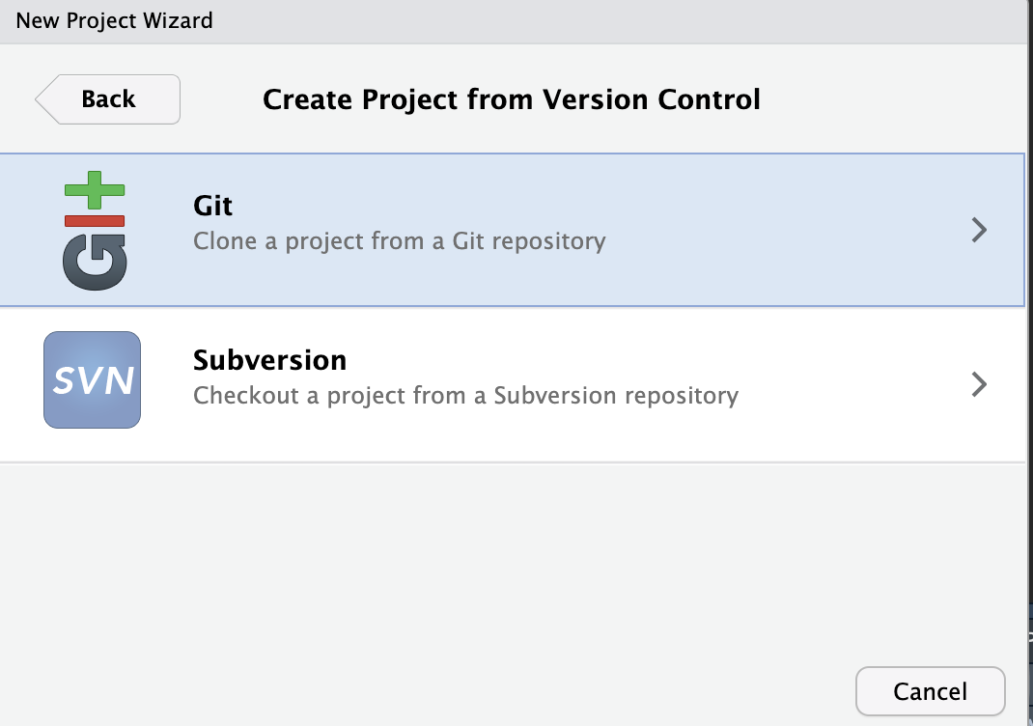Dismiss the wizard with Cancel
Image resolution: width=1033 pixels, height=726 pixels.
click(931, 691)
